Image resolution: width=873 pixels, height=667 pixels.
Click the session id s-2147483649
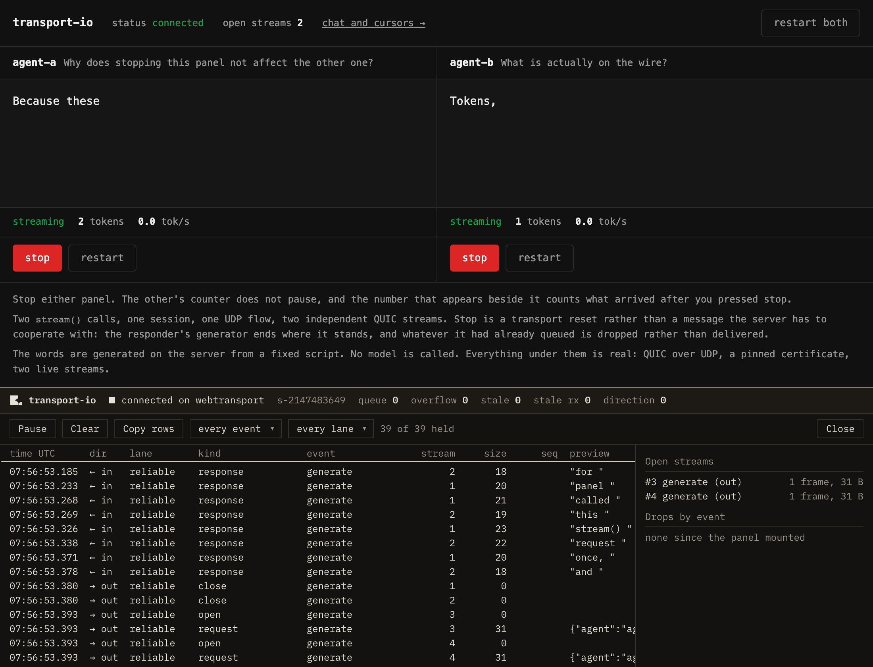click(311, 400)
